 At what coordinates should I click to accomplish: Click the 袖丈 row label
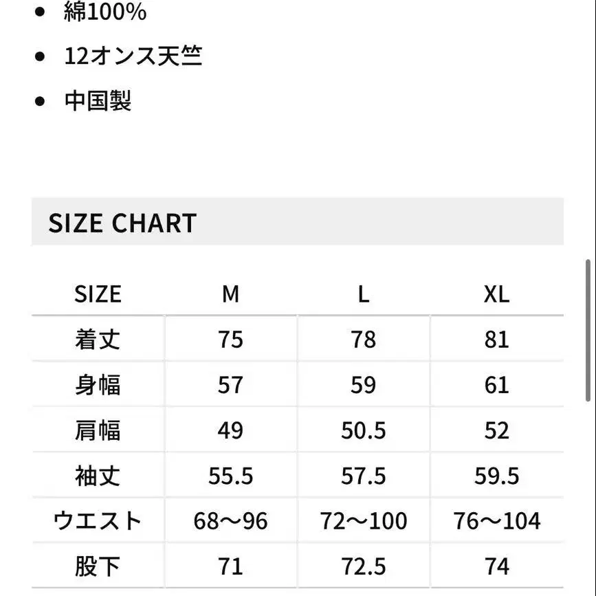tap(98, 476)
